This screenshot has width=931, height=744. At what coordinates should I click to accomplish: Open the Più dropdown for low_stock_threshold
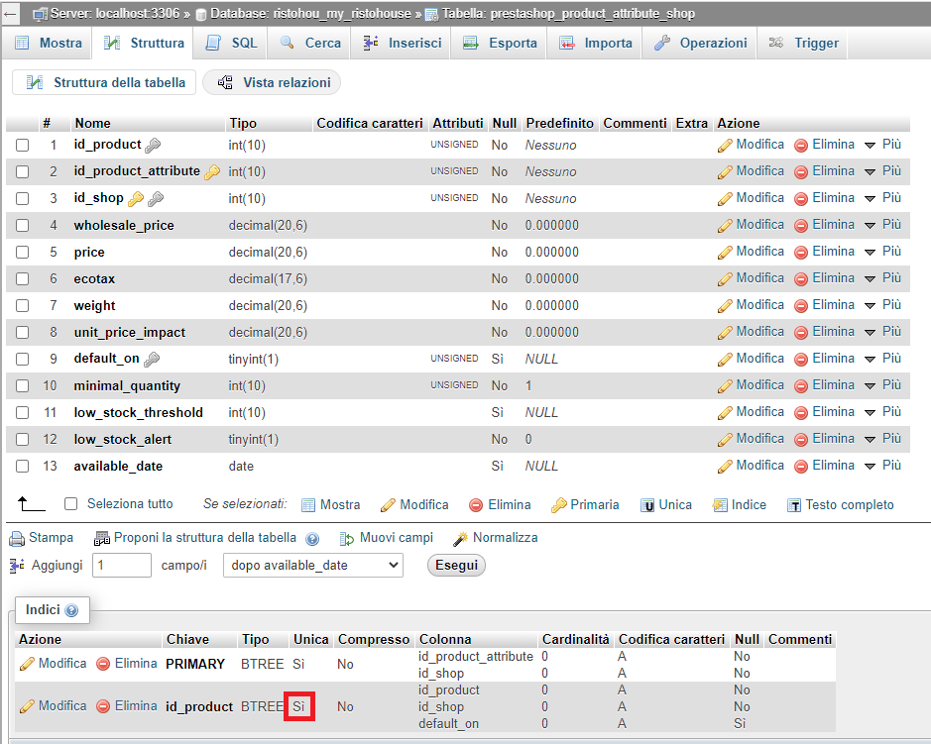tap(882, 412)
